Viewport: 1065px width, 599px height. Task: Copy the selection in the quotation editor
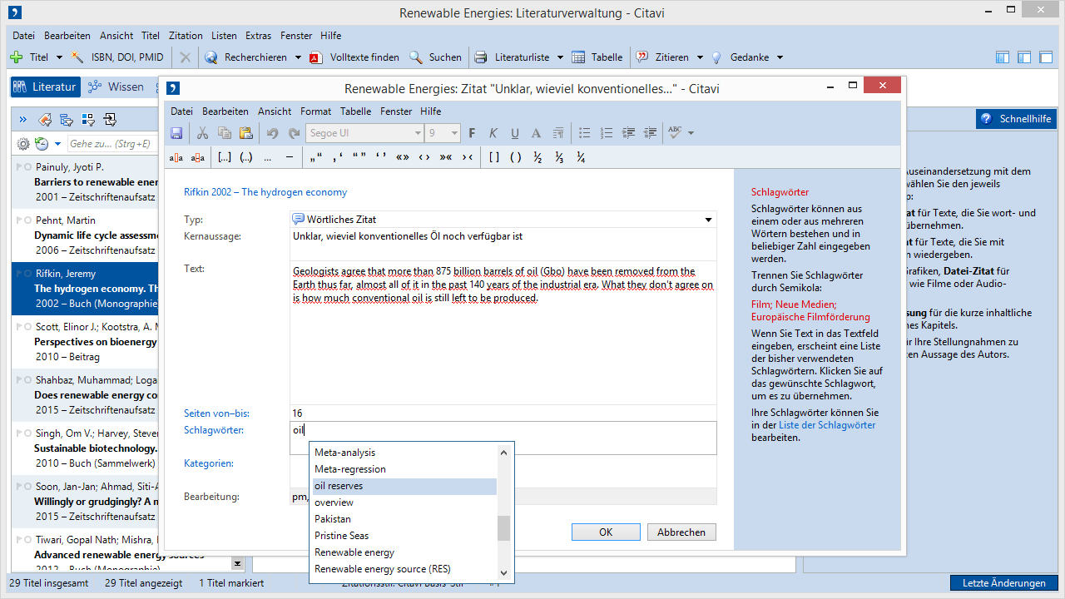click(x=224, y=133)
